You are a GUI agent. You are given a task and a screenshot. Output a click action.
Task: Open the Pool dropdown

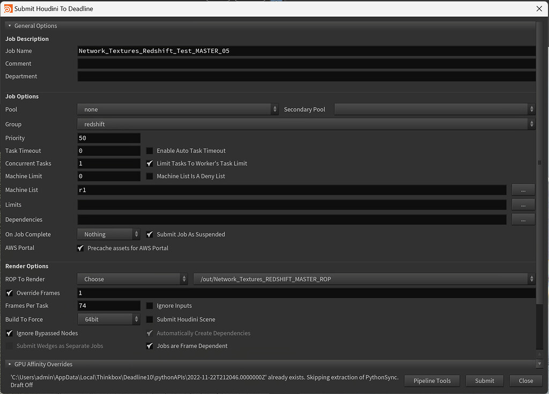(x=177, y=109)
